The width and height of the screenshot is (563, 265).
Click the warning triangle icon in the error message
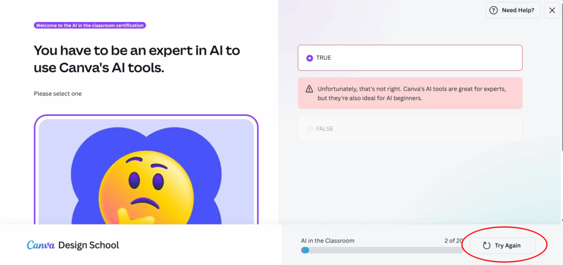click(309, 89)
